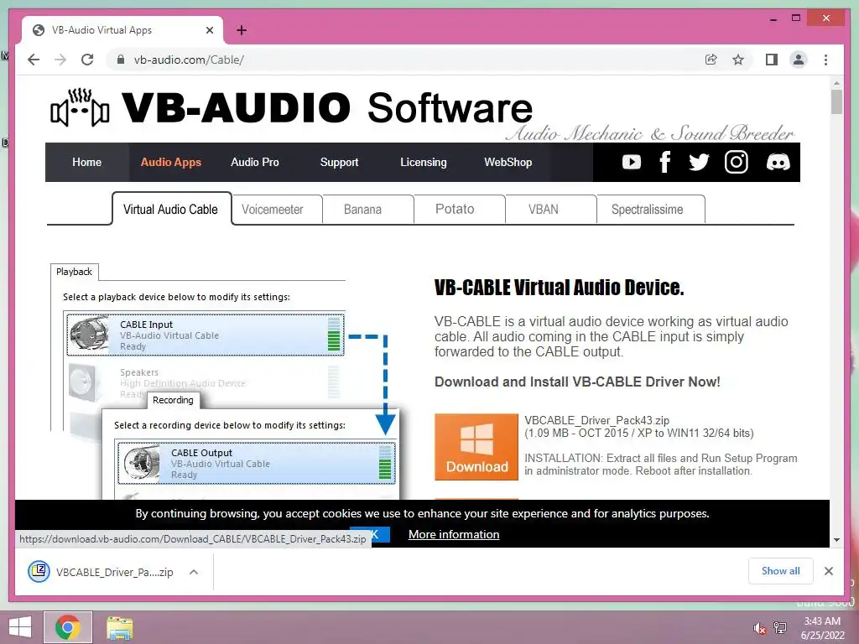
Task: Open the Chrome three-dot menu
Action: point(825,60)
